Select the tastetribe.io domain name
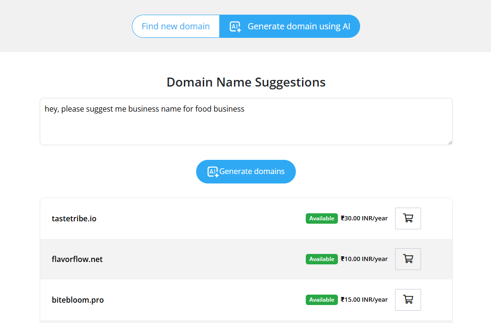Viewport: 491px width, 323px height. tap(74, 218)
